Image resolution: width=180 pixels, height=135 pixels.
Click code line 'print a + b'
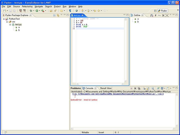pyautogui.click(x=81, y=24)
